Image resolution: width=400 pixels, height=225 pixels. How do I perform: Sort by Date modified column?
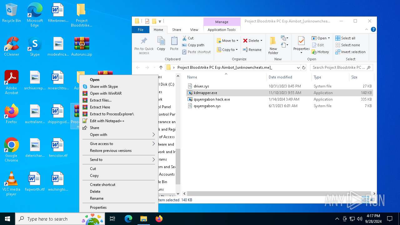pos(289,77)
